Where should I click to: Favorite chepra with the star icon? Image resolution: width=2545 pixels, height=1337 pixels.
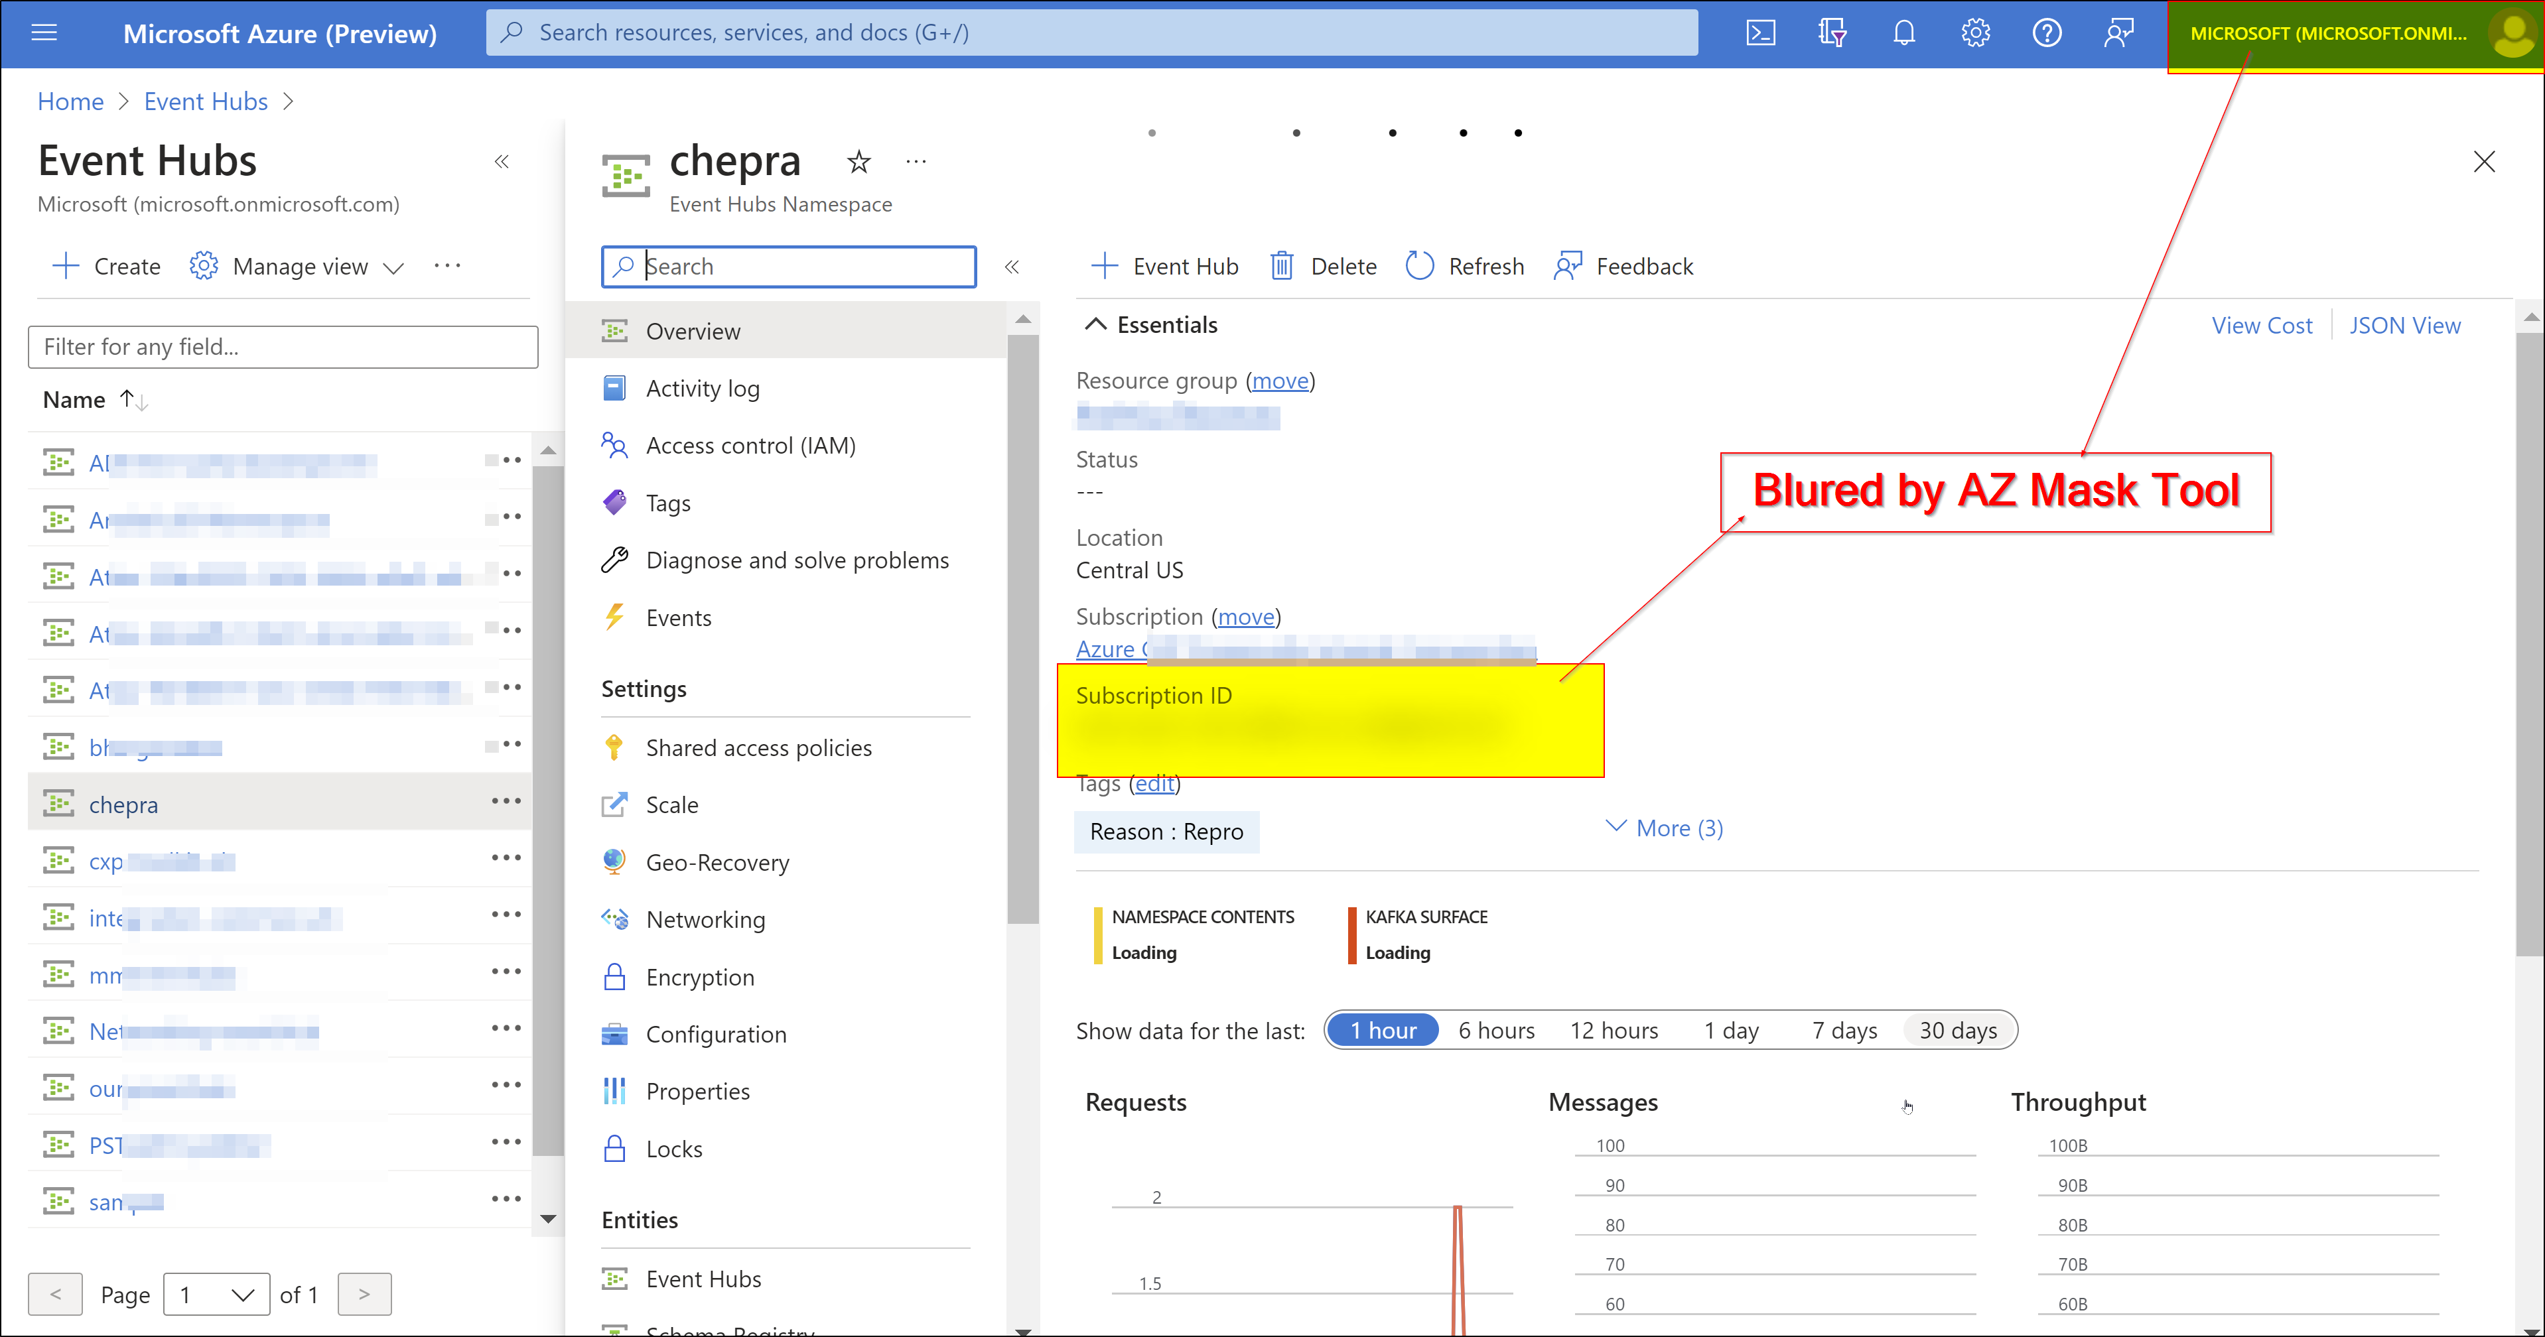click(859, 161)
